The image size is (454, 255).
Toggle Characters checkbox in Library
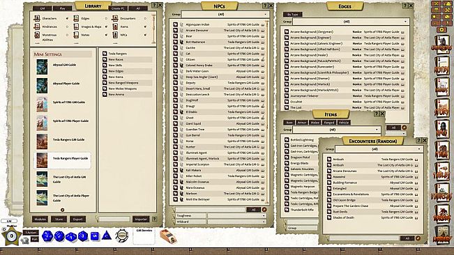pyautogui.click(x=67, y=19)
